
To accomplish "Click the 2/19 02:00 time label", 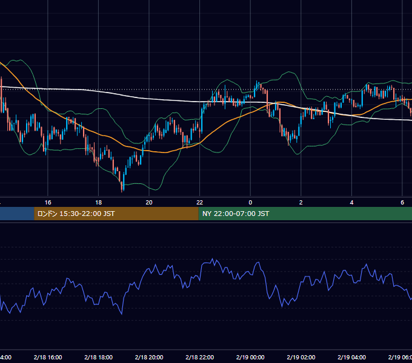I will 301,357.
